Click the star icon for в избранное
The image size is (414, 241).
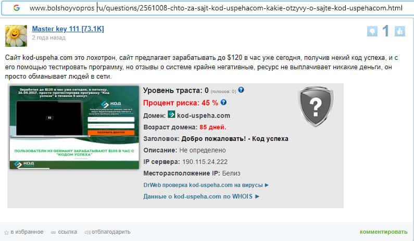pos(6,232)
